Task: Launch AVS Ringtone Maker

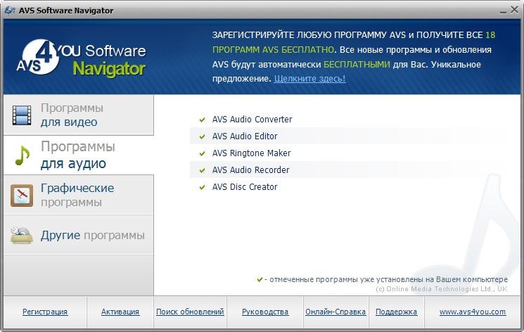Action: pyautogui.click(x=251, y=153)
